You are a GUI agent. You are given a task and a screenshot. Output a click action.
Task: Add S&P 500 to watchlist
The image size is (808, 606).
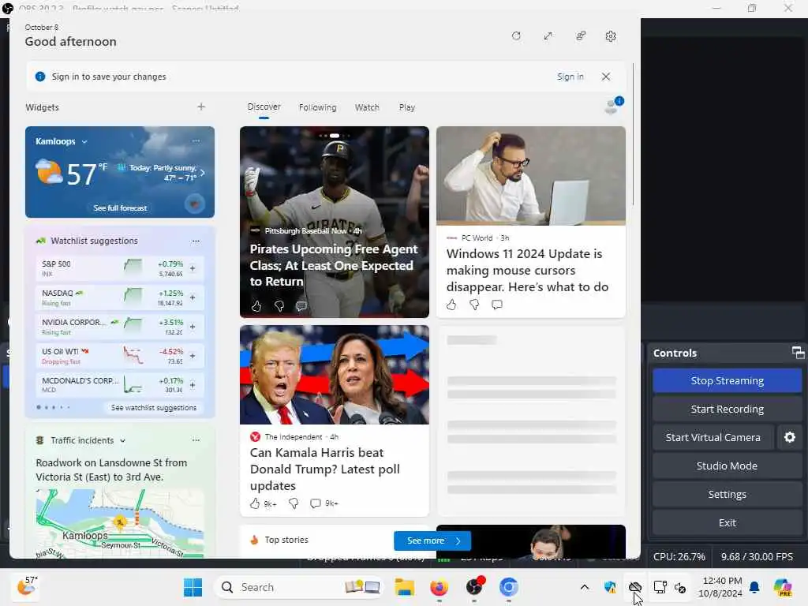point(193,268)
